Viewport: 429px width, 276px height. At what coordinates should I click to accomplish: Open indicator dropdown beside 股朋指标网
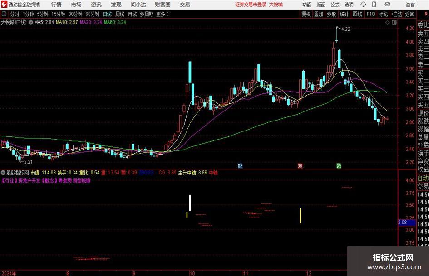tap(3, 173)
